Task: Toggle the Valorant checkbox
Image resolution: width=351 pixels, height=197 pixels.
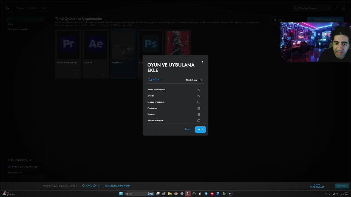Action: pos(199,114)
